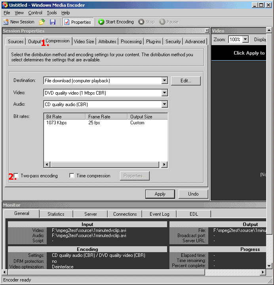
Task: Click the 25 fps frame rate value
Action: 94,123
